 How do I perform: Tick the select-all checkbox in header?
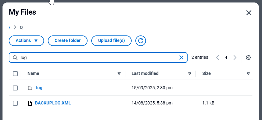coord(15,74)
